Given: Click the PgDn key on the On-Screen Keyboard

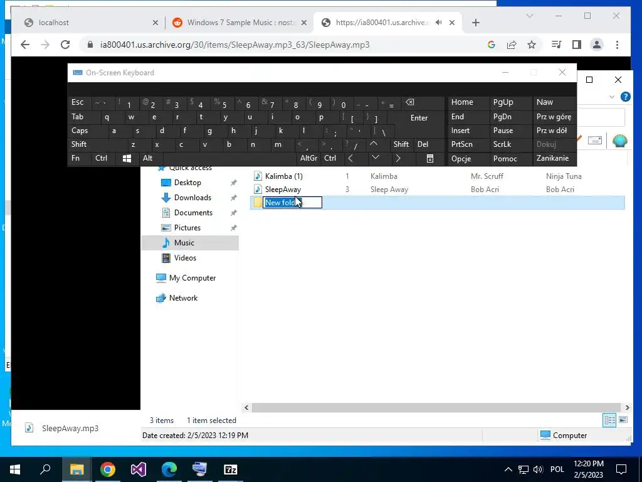Looking at the screenshot, I should pos(510,117).
